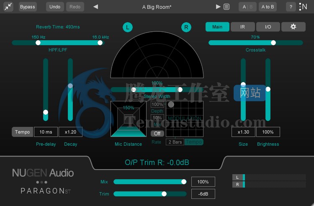Toggle Pre-delay Tempo sync button
Viewport: 314px width, 206px height.
23,132
